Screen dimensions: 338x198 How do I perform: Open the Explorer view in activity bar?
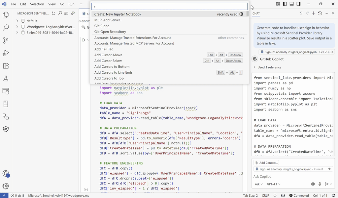point(6,15)
